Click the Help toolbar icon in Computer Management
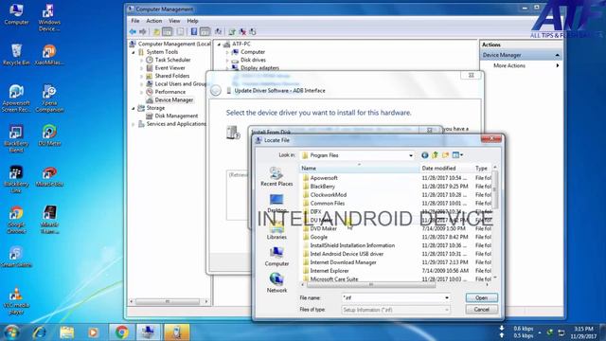Viewport: 606px width, 341px height. point(194,31)
